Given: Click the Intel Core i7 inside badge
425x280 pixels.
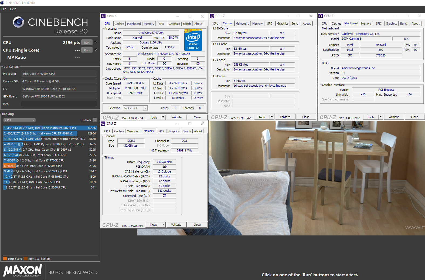Looking at the screenshot, I should pos(193,40).
